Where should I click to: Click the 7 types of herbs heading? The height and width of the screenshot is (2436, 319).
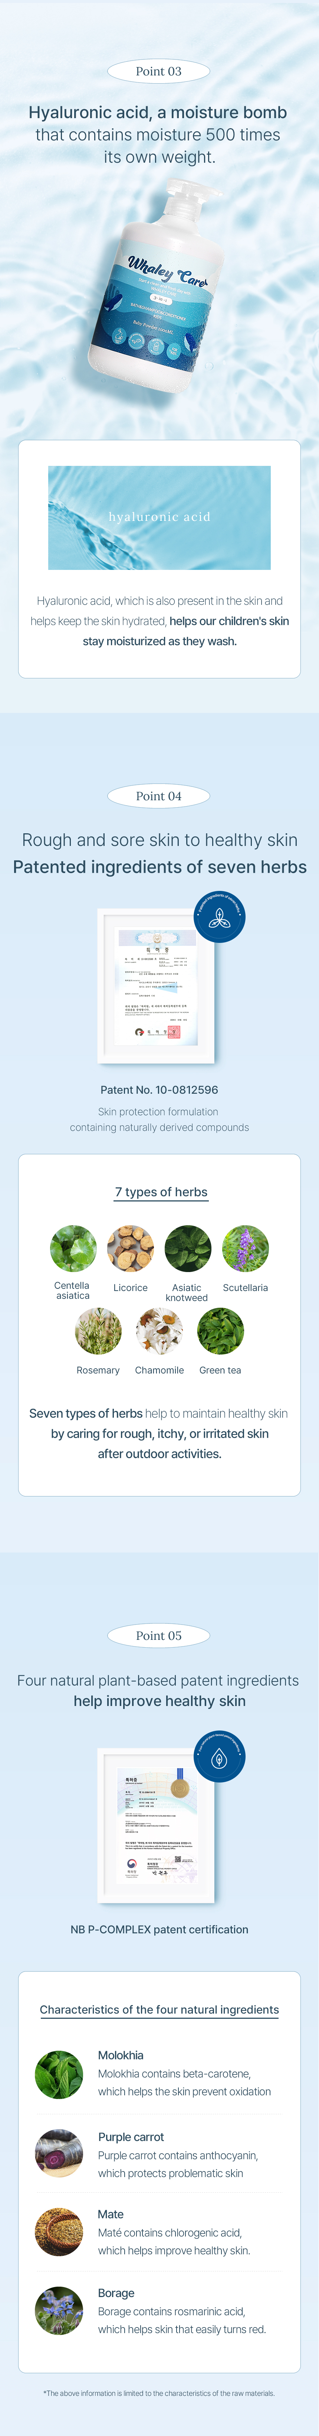click(161, 1193)
